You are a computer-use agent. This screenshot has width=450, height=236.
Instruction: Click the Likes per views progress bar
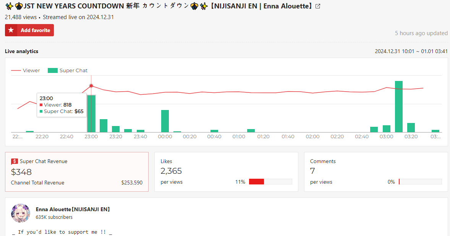pyautogui.click(x=270, y=181)
